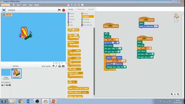Click the green flag to run
This screenshot has height=104, width=185.
[59, 10]
